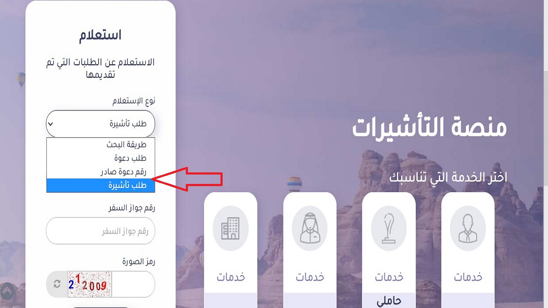Select highlighted طلب تأشيرة list option
This screenshot has width=548, height=308.
pyautogui.click(x=100, y=185)
